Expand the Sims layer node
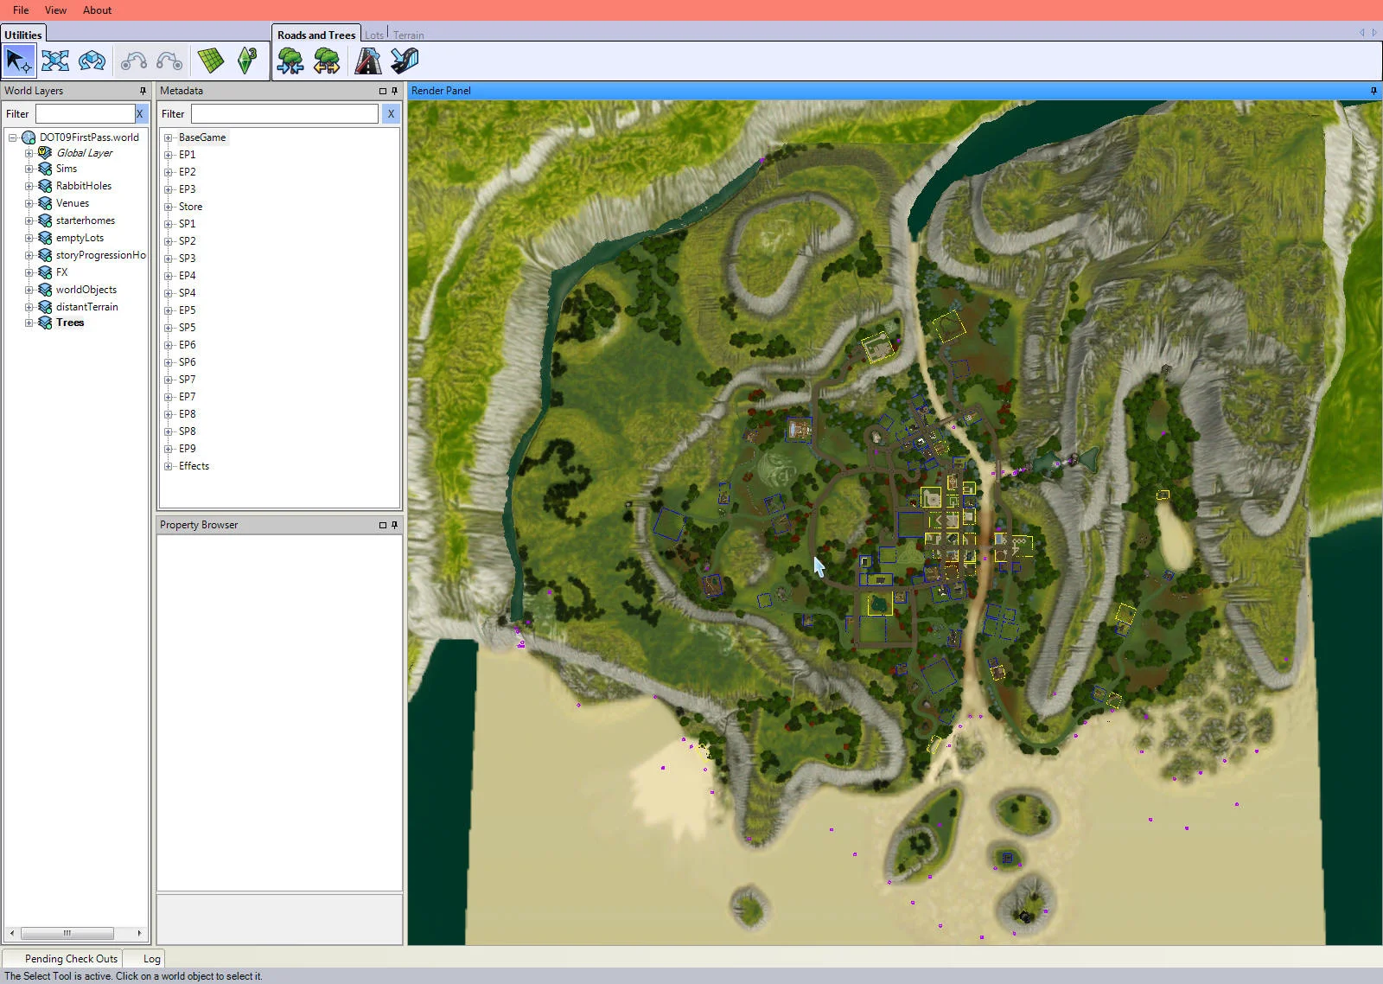Image resolution: width=1383 pixels, height=984 pixels. click(29, 169)
